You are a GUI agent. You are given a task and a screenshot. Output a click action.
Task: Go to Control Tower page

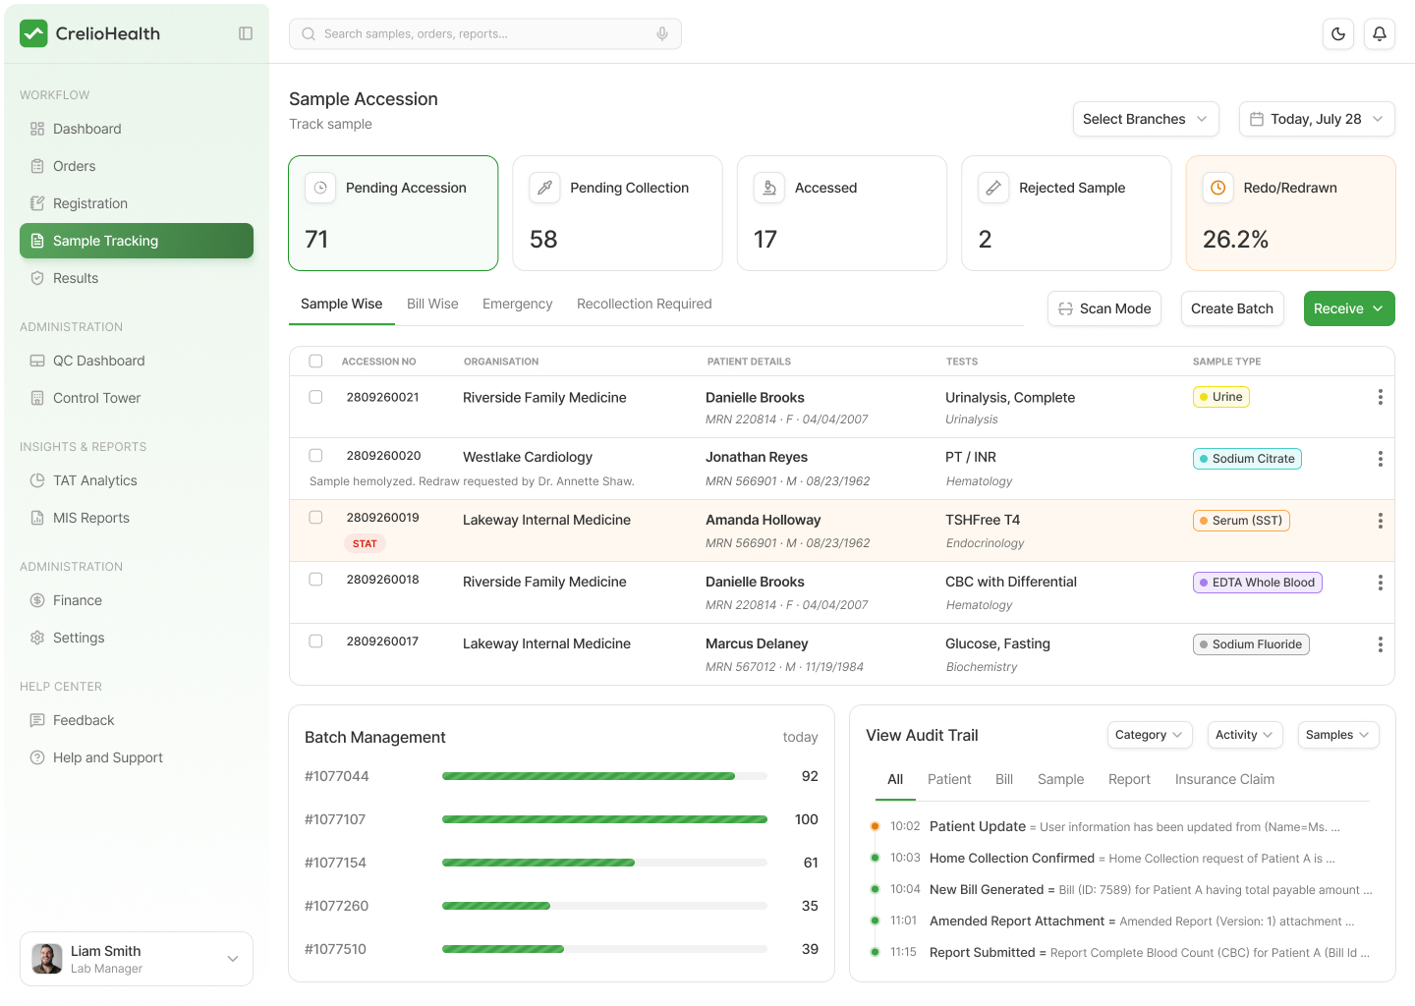point(137,398)
